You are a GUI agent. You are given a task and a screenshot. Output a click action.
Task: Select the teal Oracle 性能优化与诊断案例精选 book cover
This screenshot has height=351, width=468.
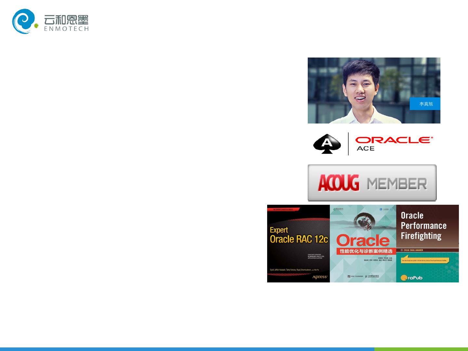pos(363,243)
